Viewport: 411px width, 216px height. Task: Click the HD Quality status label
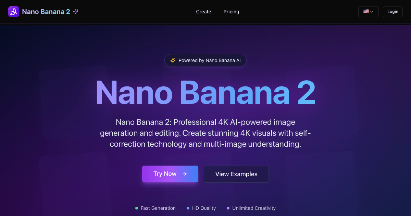[204, 208]
